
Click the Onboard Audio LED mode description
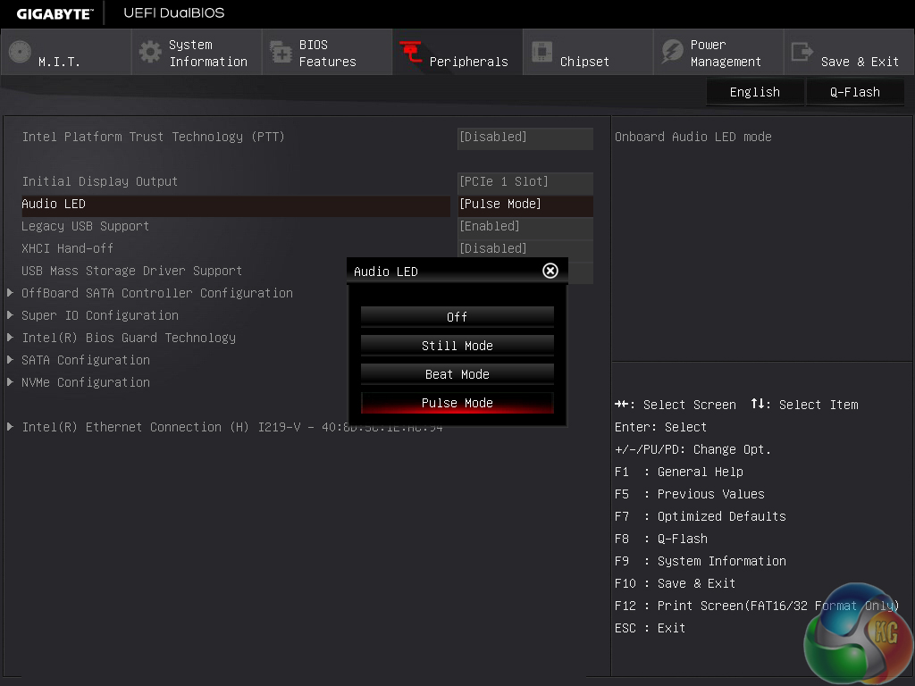(693, 137)
